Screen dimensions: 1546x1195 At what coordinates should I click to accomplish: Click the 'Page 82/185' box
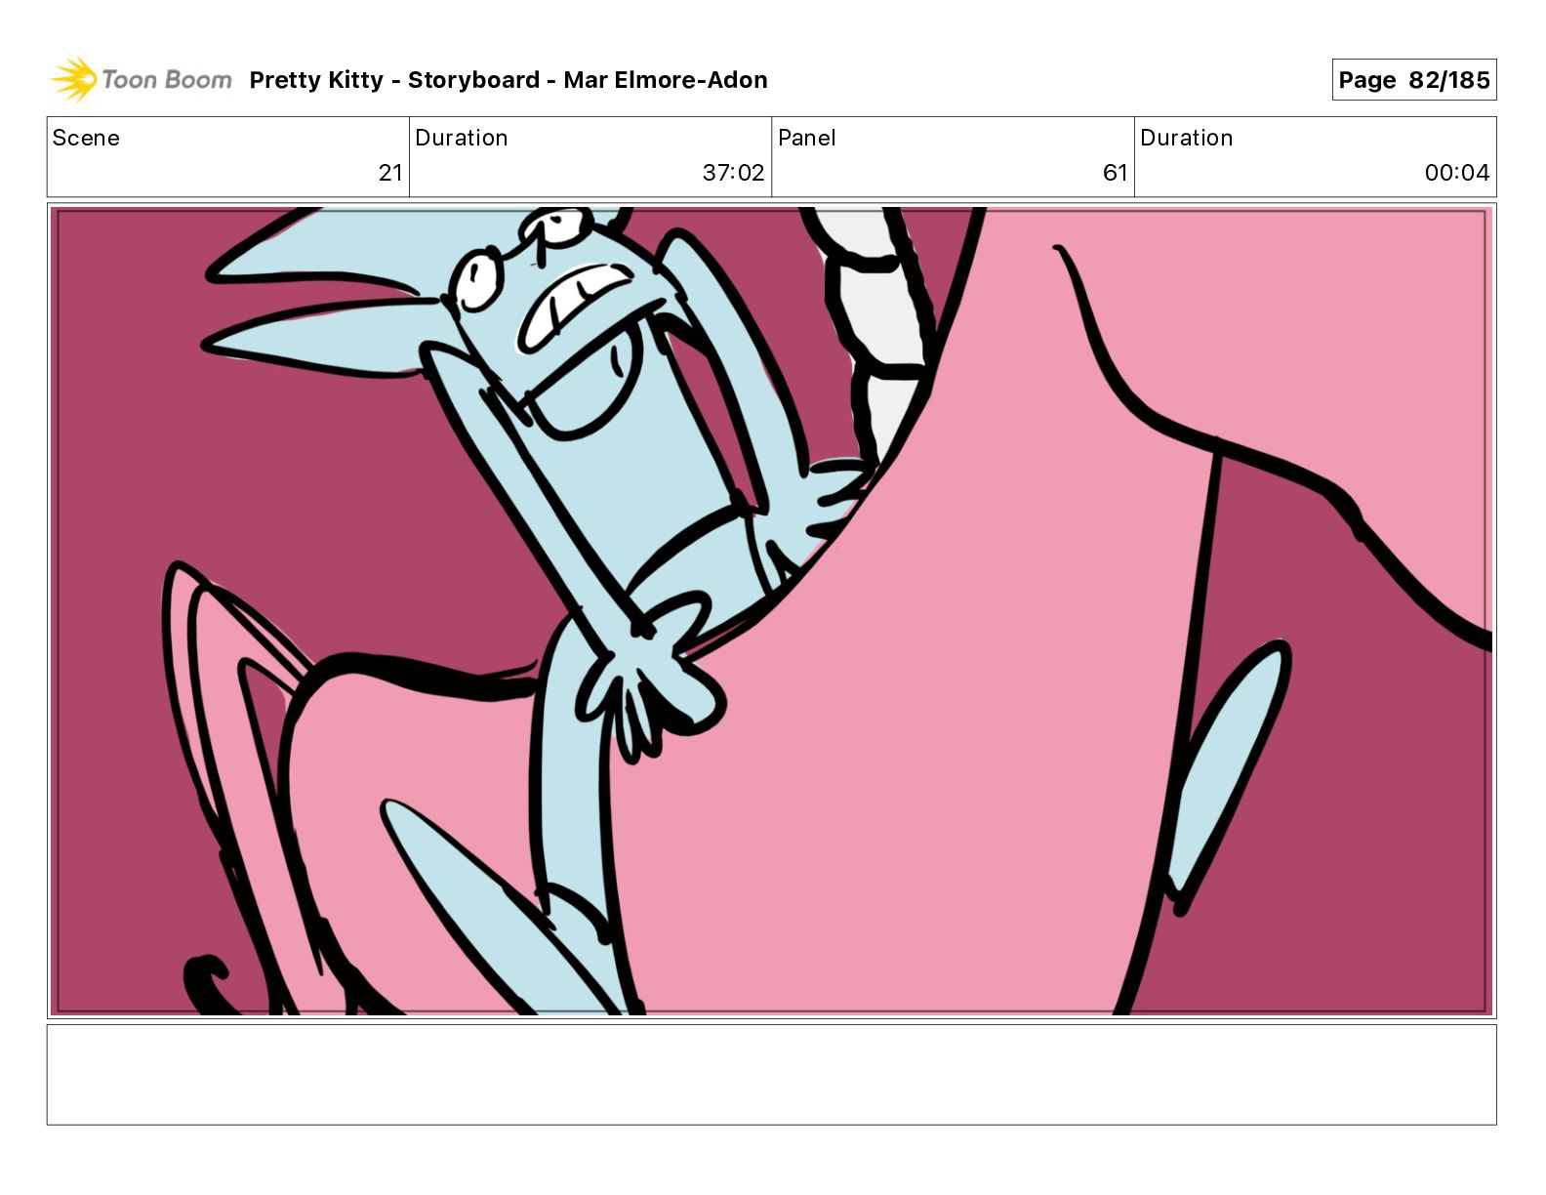coord(1414,80)
